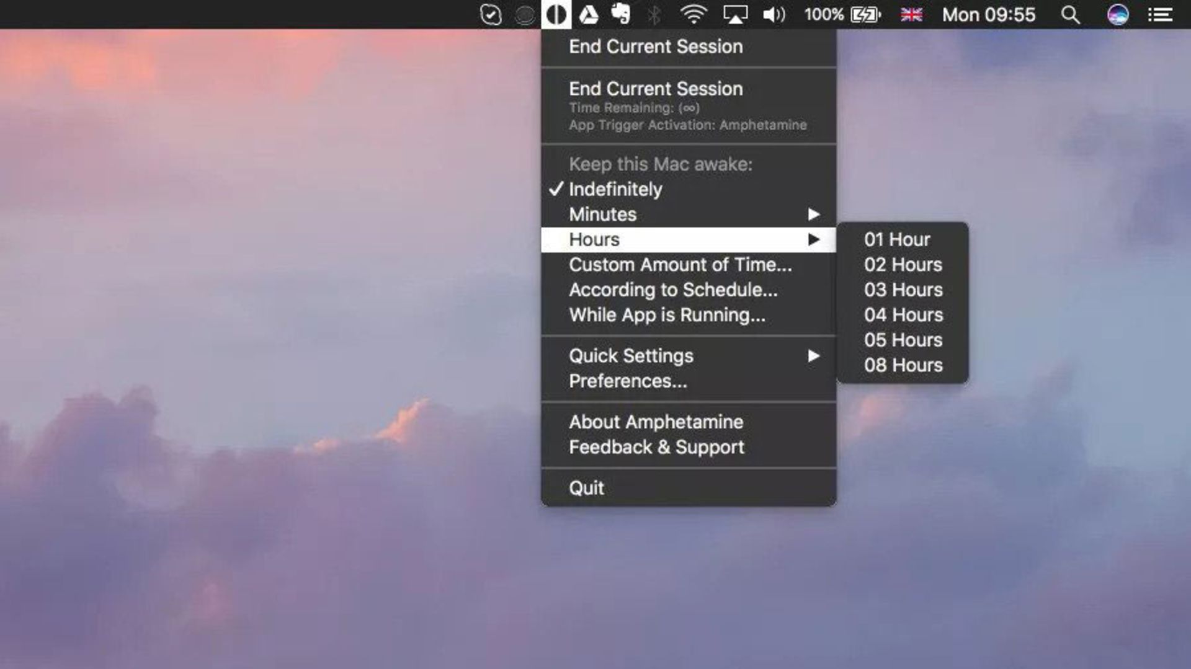Select 04 Hours duration
The image size is (1191, 669).
903,315
